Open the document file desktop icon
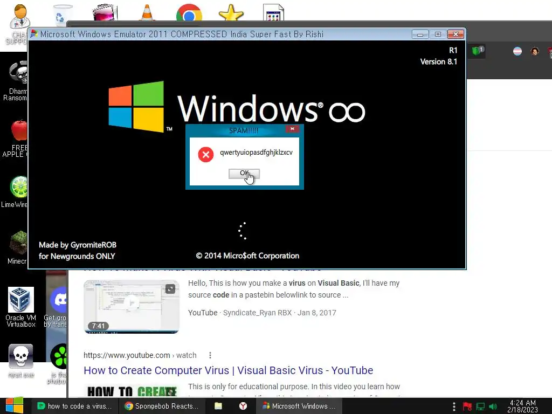 coord(273,12)
